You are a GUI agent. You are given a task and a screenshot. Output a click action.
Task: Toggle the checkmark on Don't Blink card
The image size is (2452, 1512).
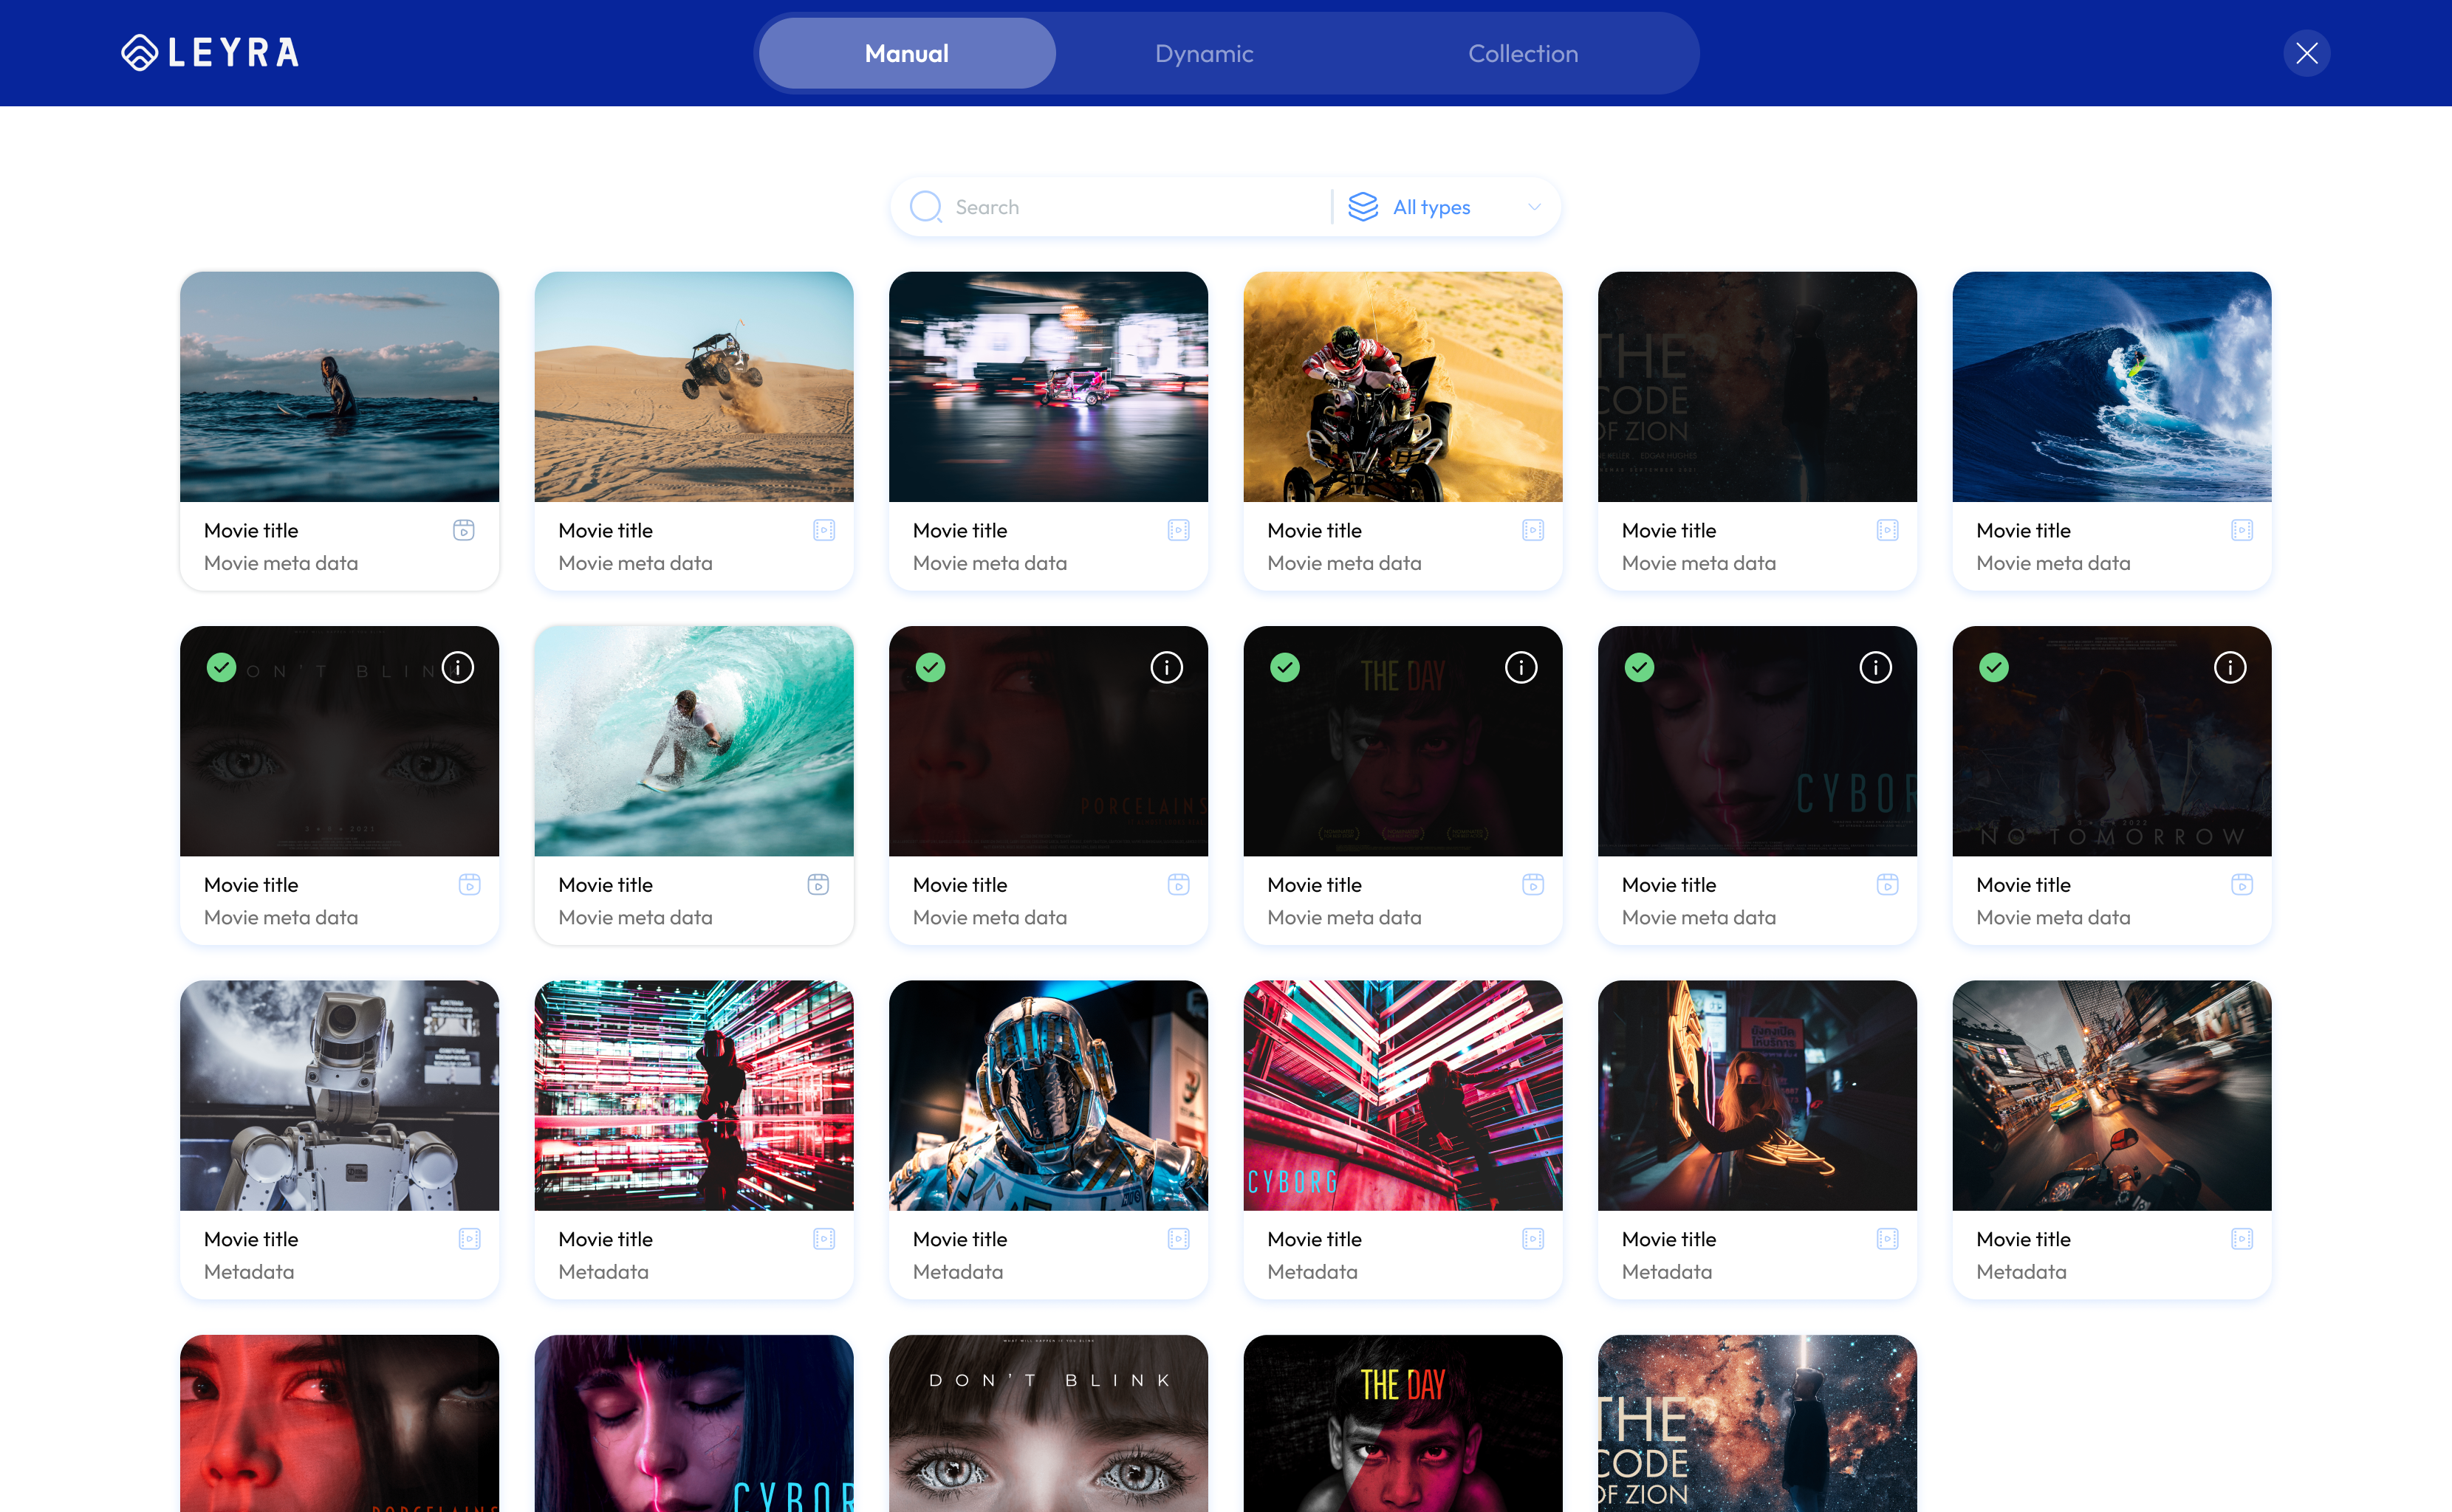pos(221,667)
